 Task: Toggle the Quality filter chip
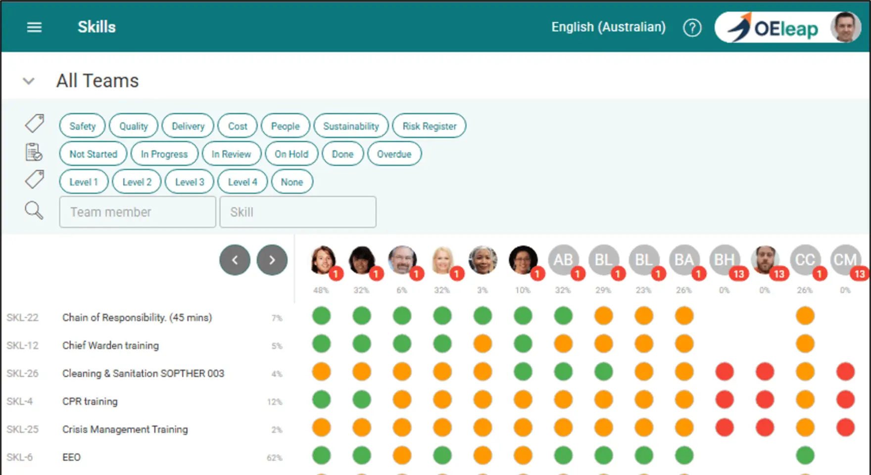[x=134, y=126]
